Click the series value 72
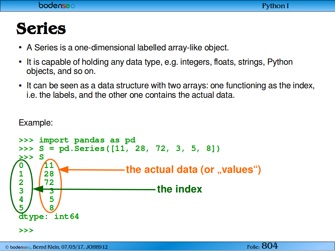This screenshot has height=251, width=335. [49, 182]
